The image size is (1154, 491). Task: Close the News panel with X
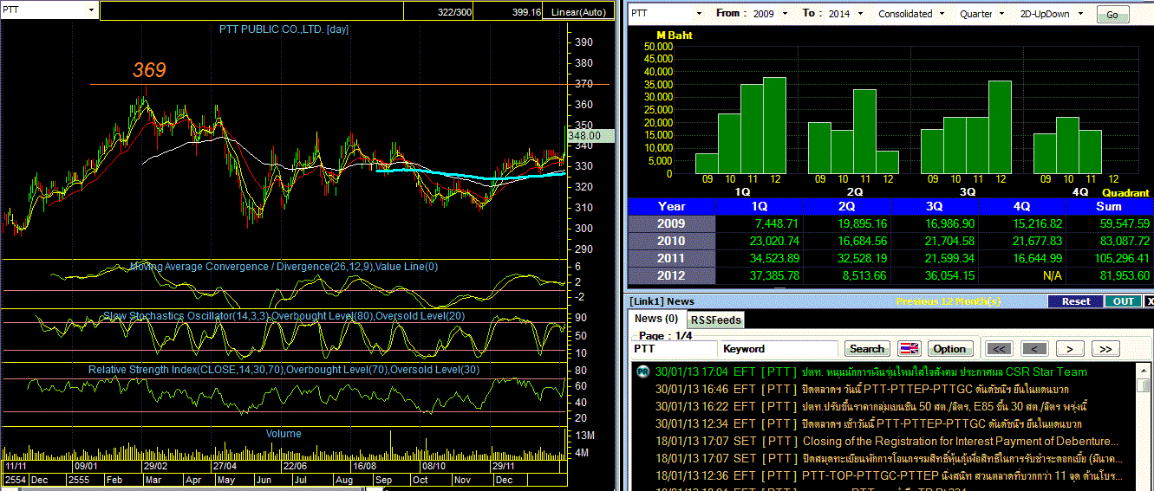click(x=1149, y=301)
